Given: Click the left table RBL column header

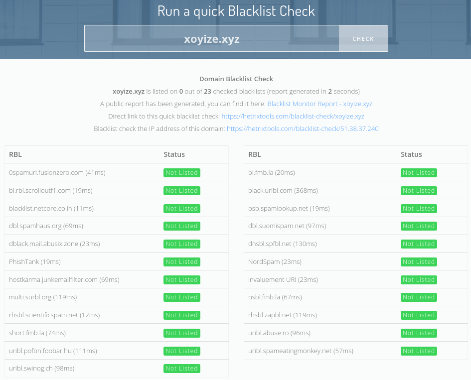Looking at the screenshot, I should (x=15, y=154).
